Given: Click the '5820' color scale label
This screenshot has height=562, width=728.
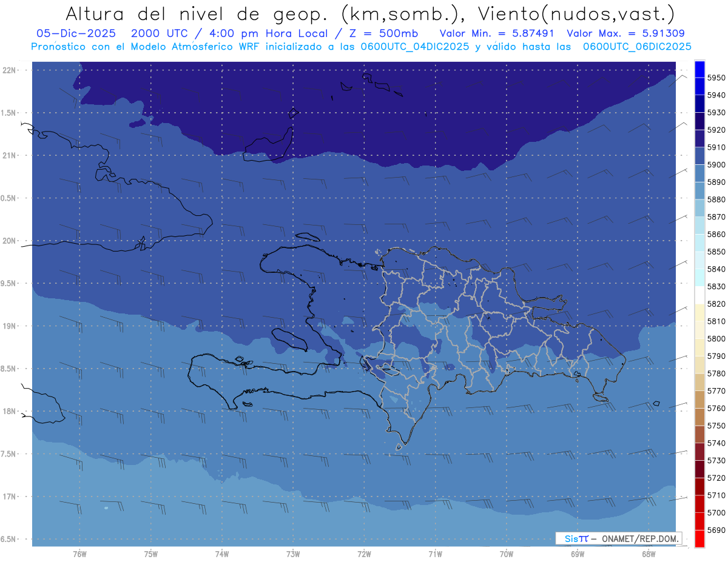Looking at the screenshot, I should (716, 304).
